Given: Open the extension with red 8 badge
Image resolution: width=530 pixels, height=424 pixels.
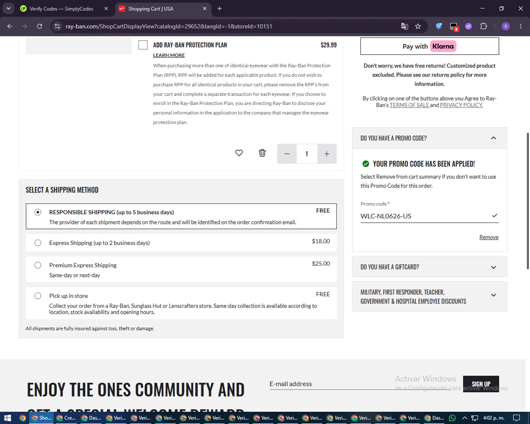Looking at the screenshot, I should point(454,26).
